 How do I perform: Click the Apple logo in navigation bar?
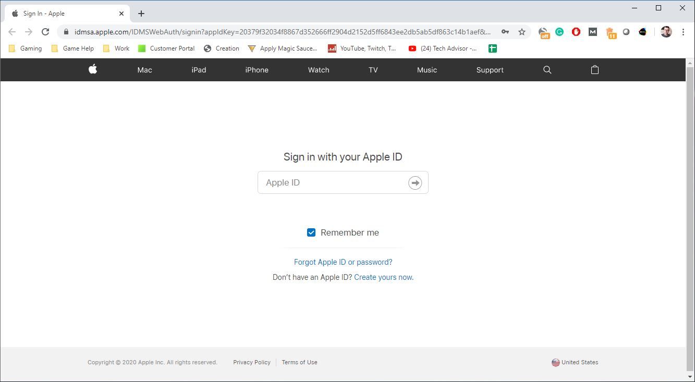(93, 69)
